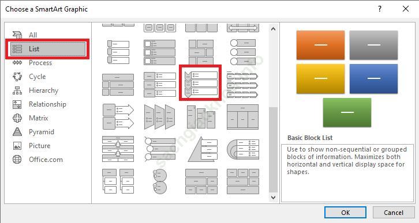
Task: Select the Vertical Arrow List layout thumbnail
Action: point(118,116)
